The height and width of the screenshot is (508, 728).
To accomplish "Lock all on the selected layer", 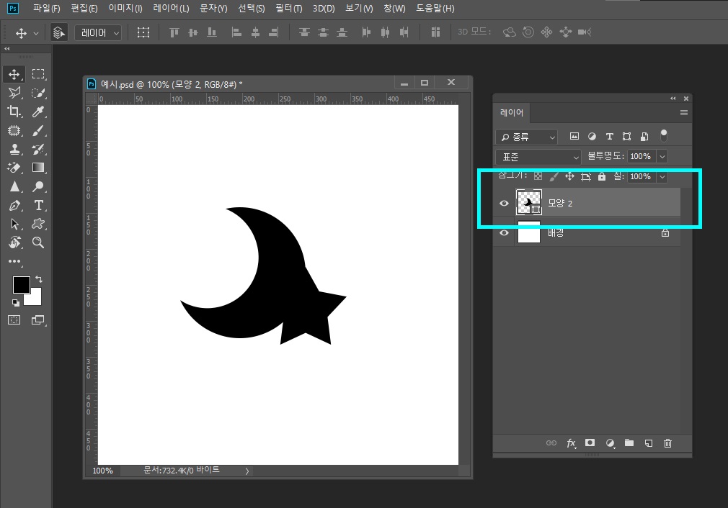I will tap(602, 176).
